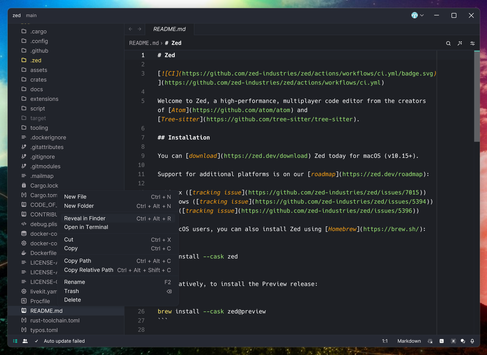Expand the crates folder

point(38,79)
